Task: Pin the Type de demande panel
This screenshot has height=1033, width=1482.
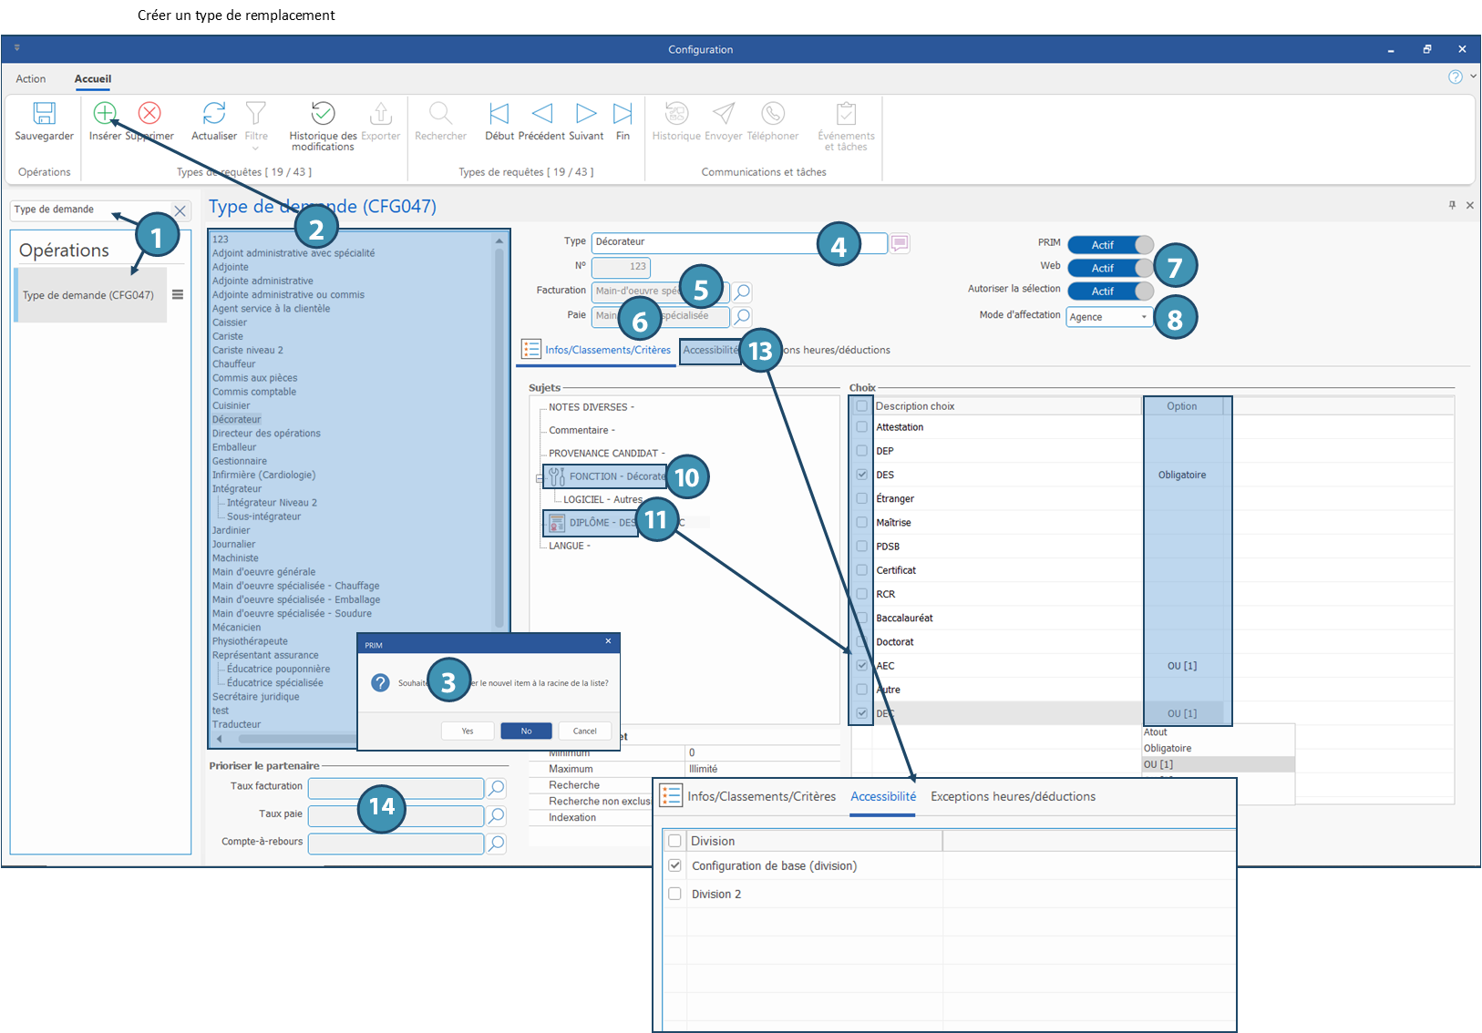Action: 1452,205
